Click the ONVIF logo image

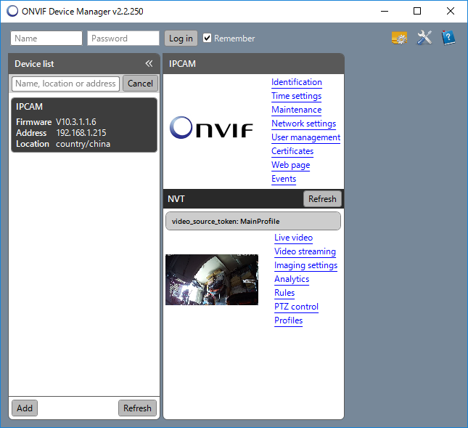(x=211, y=128)
